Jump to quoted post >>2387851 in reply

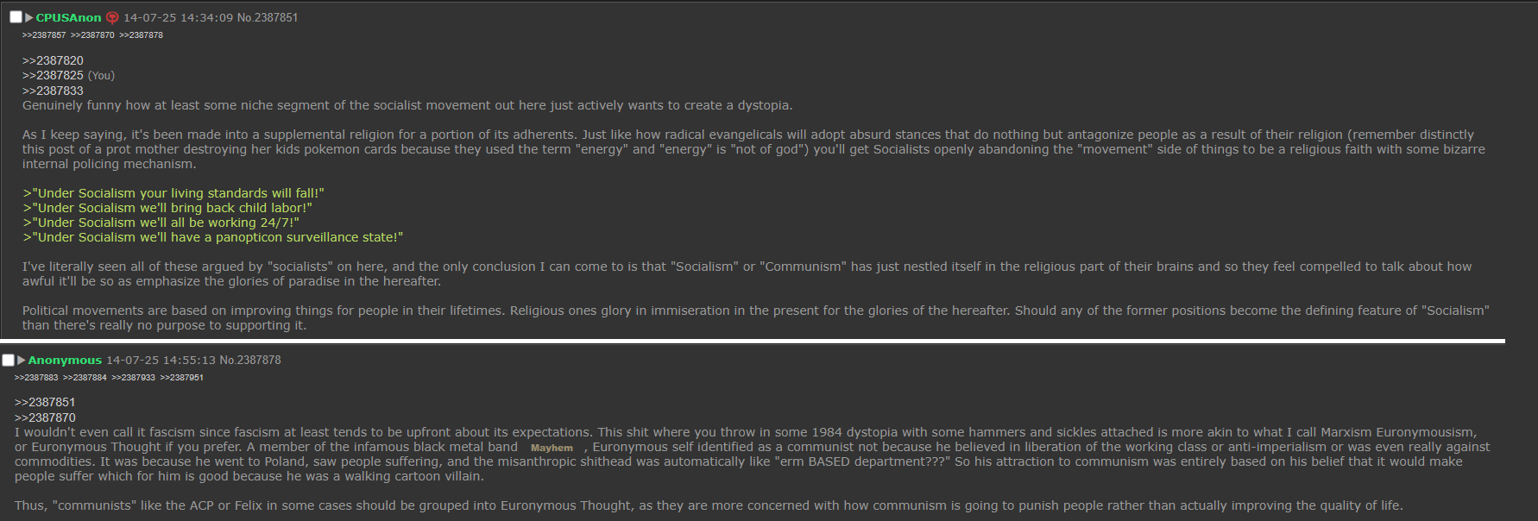coord(45,402)
